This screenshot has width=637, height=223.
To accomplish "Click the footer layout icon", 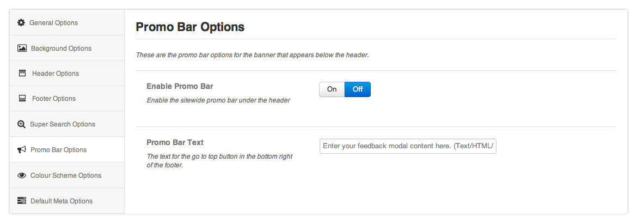I will 22,99.
